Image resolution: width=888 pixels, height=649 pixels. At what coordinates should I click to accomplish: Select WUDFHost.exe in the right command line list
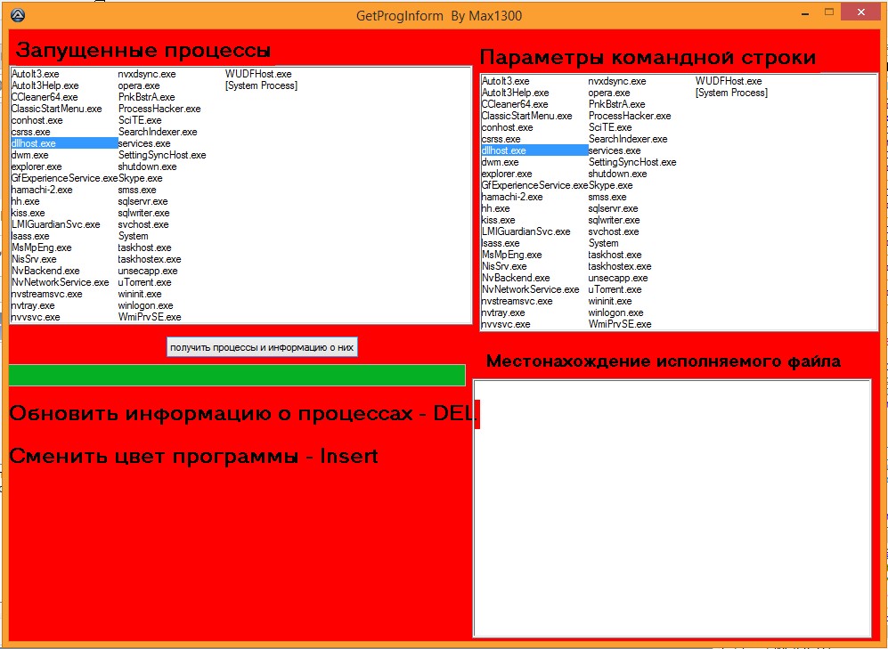729,81
